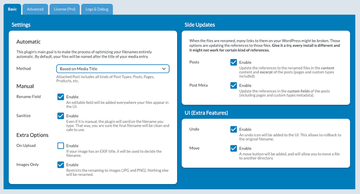
Task: Open the Logs & Debug tab
Action: pos(97,9)
